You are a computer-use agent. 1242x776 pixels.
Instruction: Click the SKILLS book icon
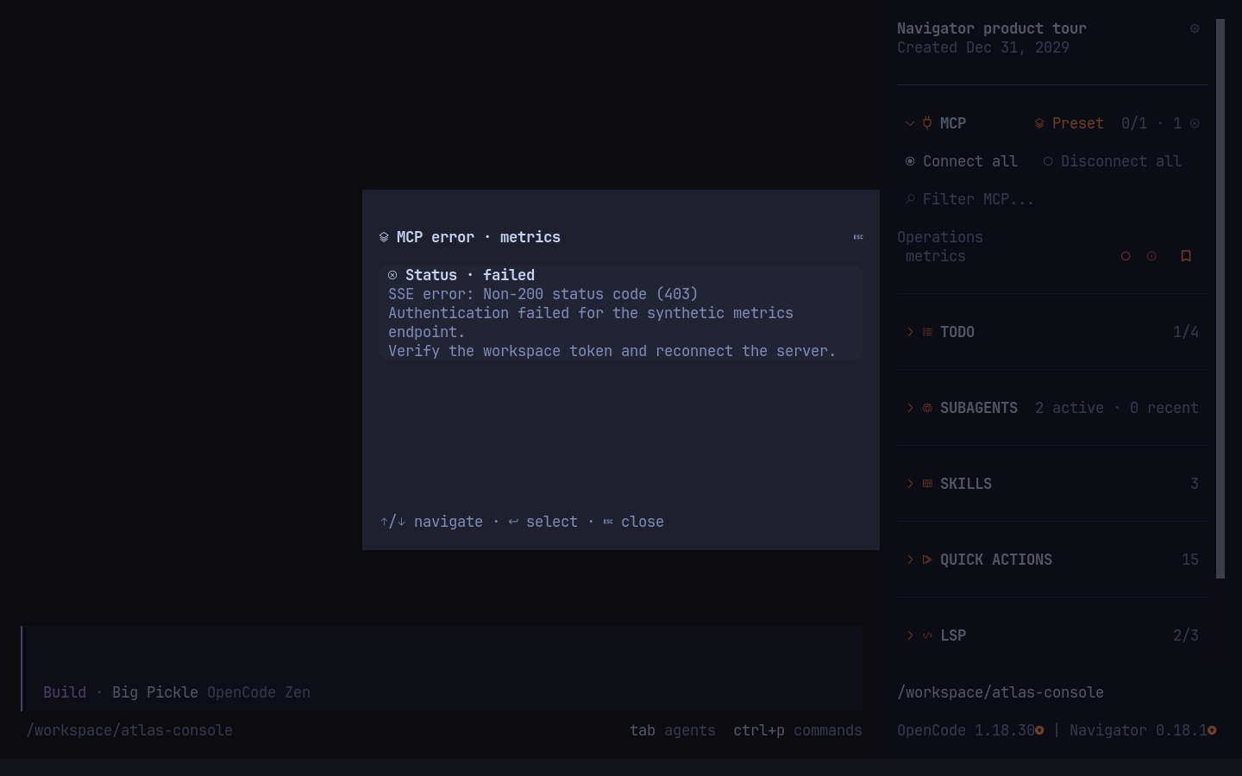[927, 484]
